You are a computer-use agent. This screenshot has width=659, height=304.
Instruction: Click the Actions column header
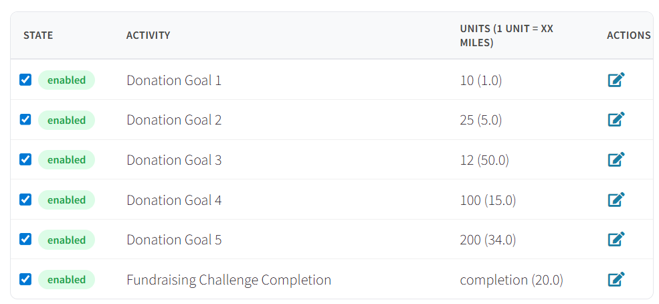[x=628, y=35]
